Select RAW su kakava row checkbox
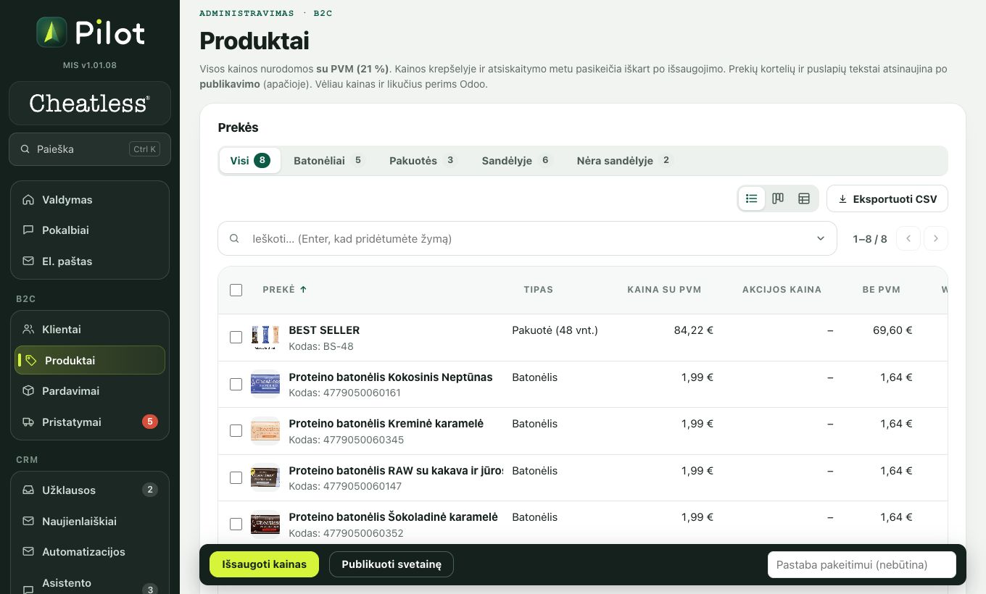986x594 pixels. tap(236, 478)
